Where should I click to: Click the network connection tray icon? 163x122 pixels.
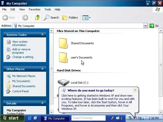point(130,118)
